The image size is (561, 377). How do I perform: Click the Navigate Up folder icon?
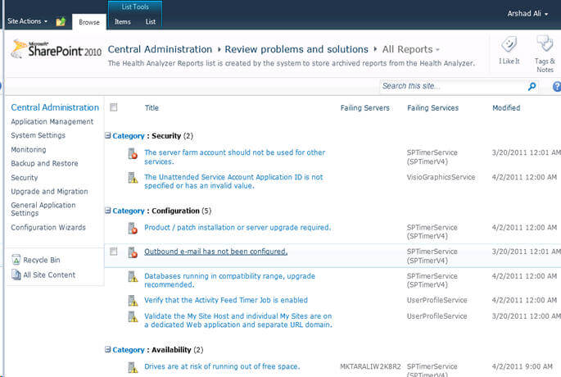point(61,21)
